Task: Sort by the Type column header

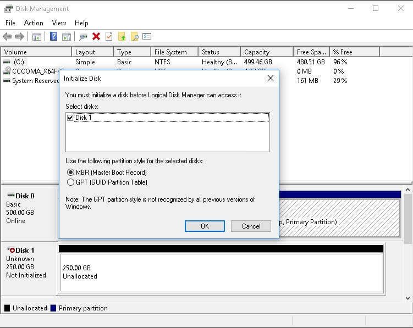Action: tap(133, 52)
